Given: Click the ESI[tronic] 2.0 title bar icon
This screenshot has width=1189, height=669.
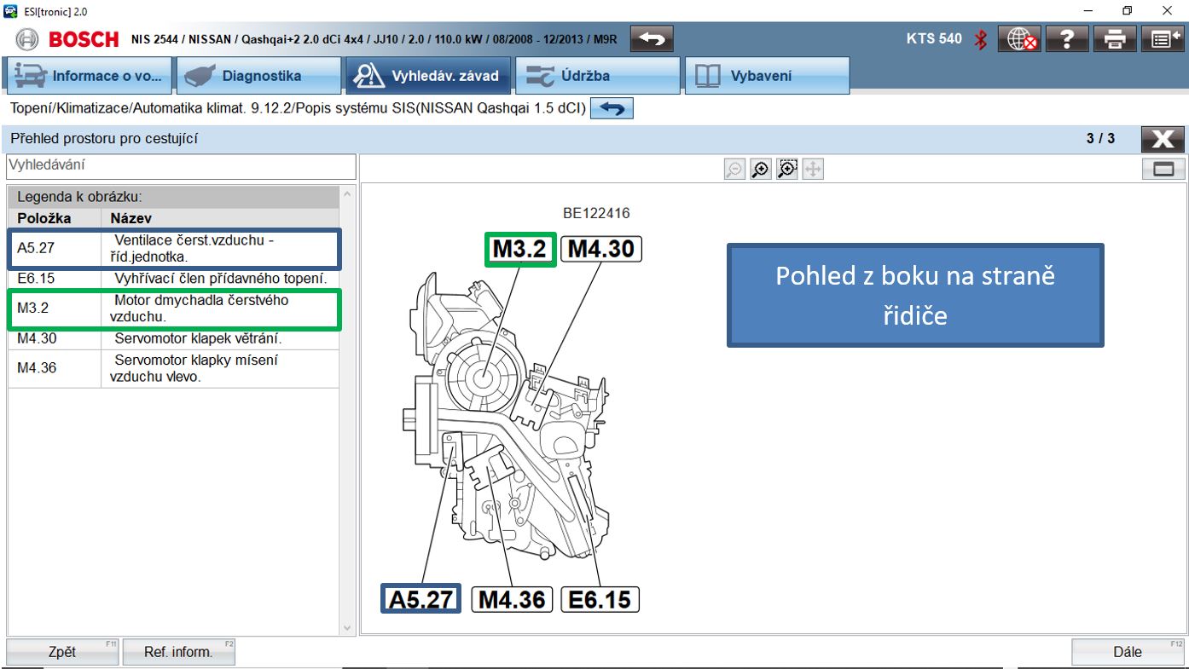Looking at the screenshot, I should 10,11.
